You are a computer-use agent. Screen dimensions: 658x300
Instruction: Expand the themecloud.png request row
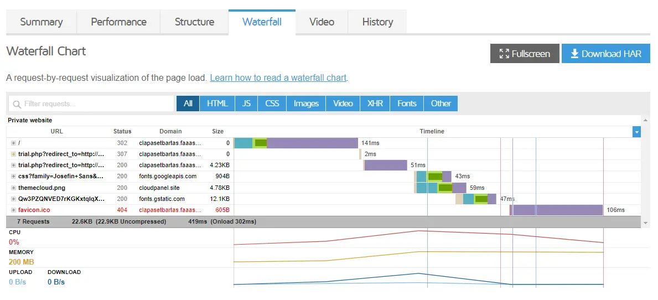pos(13,188)
